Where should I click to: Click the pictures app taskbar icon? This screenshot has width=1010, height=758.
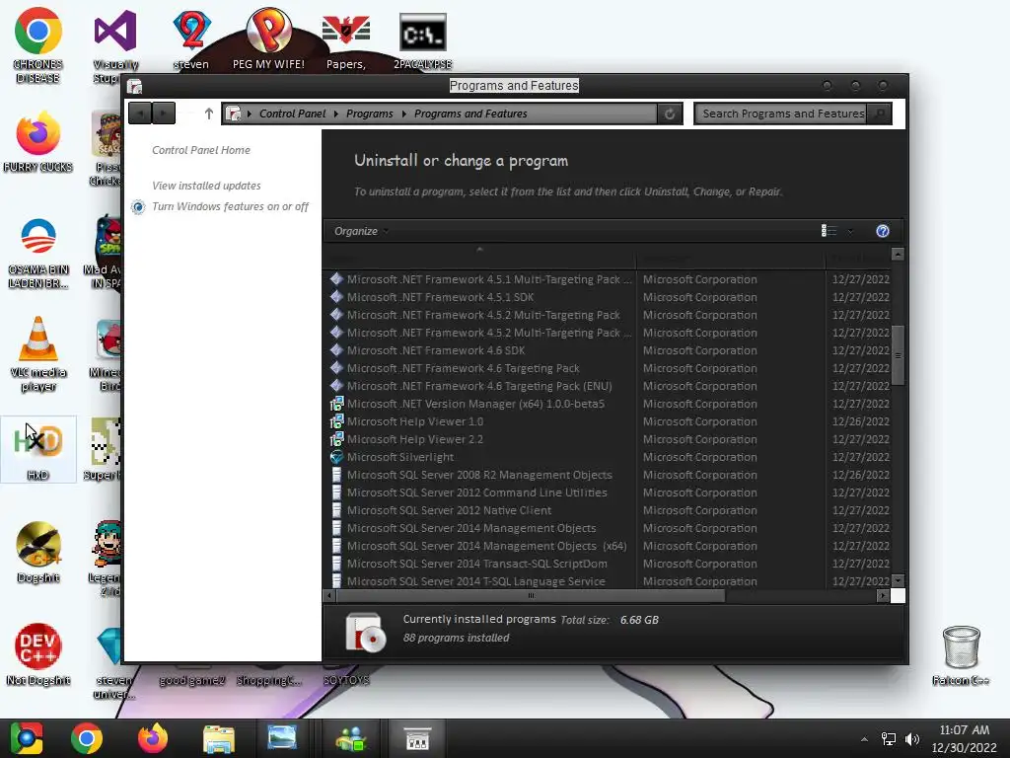282,738
